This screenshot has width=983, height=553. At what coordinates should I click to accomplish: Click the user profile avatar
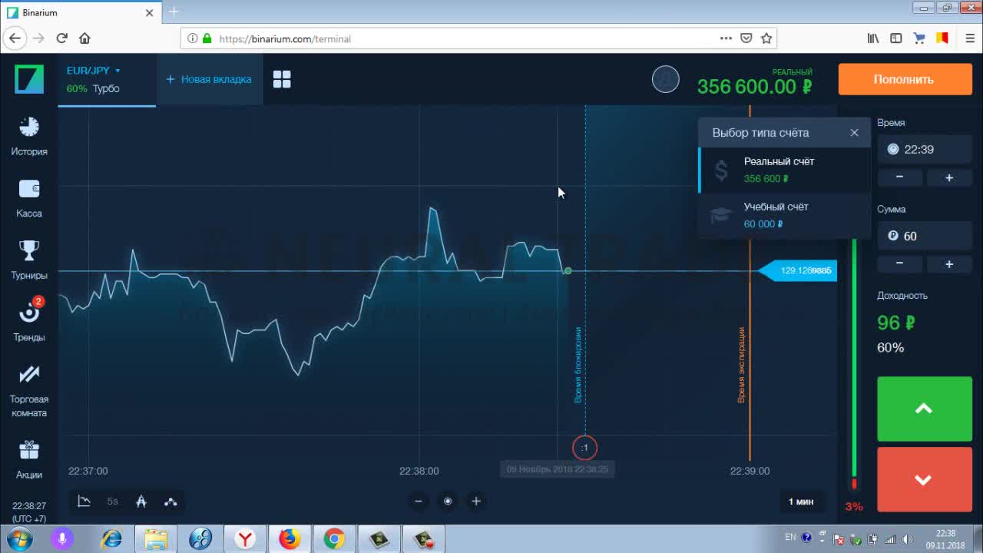point(666,79)
